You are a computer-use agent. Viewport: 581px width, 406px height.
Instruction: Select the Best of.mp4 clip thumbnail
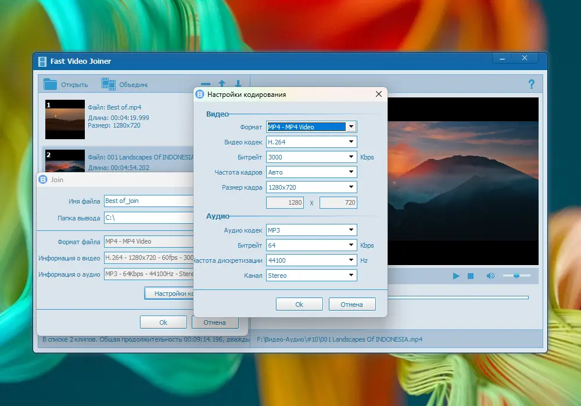point(65,119)
